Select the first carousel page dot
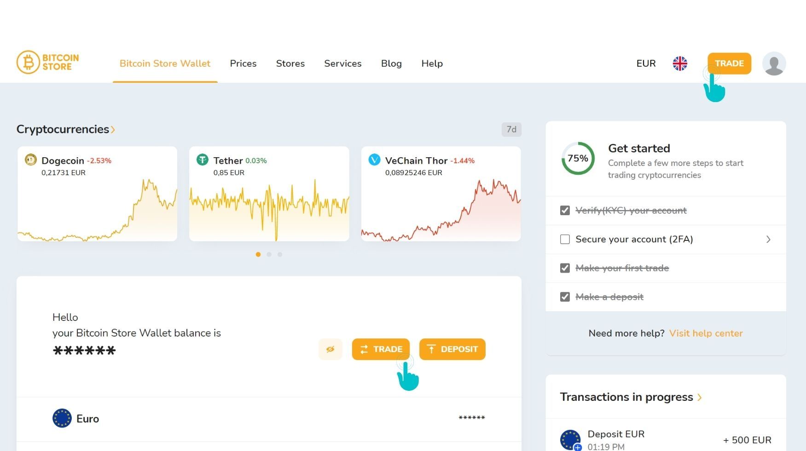Viewport: 806px width, 451px height. [x=258, y=254]
